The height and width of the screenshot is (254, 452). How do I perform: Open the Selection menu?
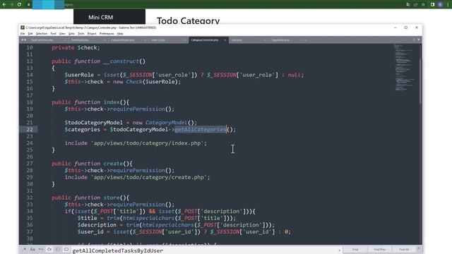(x=42, y=34)
